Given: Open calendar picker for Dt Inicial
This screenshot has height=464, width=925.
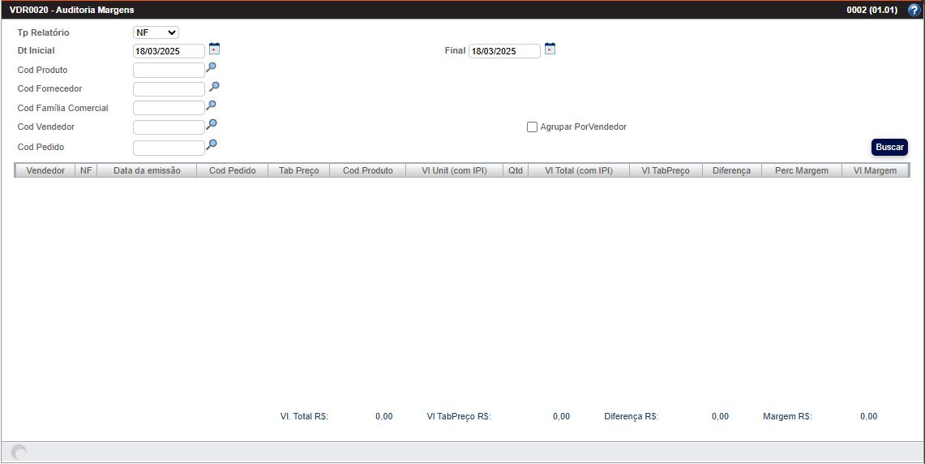Looking at the screenshot, I should [214, 49].
